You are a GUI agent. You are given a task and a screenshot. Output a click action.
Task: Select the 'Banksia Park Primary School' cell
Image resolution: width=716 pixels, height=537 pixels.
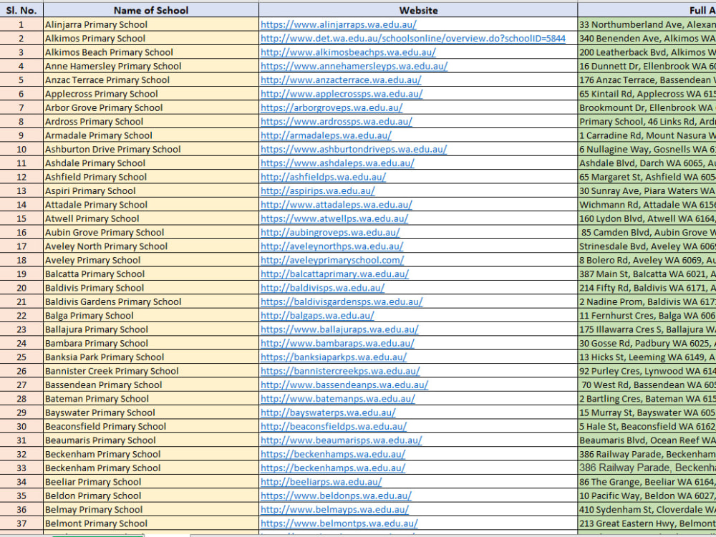[x=151, y=357]
